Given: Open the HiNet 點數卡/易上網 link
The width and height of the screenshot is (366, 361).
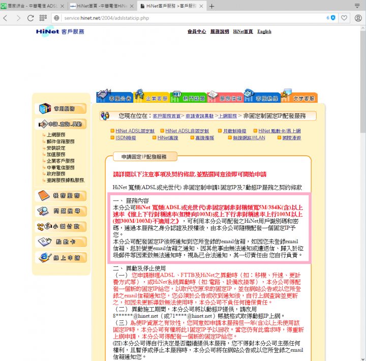Looking at the screenshot, I should point(280,131).
